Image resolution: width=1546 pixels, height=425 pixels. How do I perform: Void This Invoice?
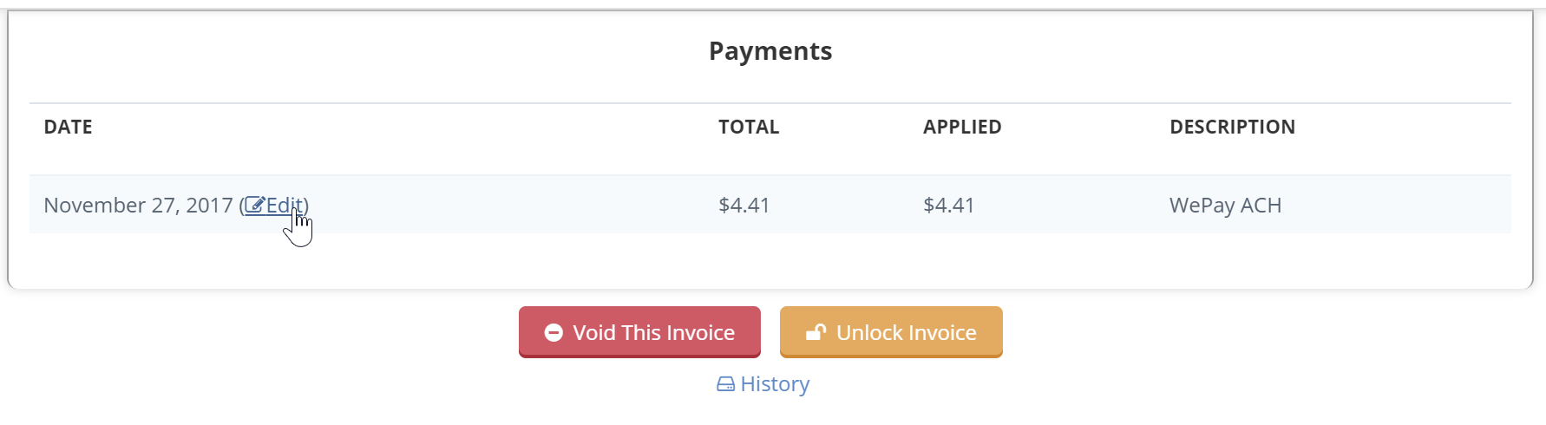[639, 332]
